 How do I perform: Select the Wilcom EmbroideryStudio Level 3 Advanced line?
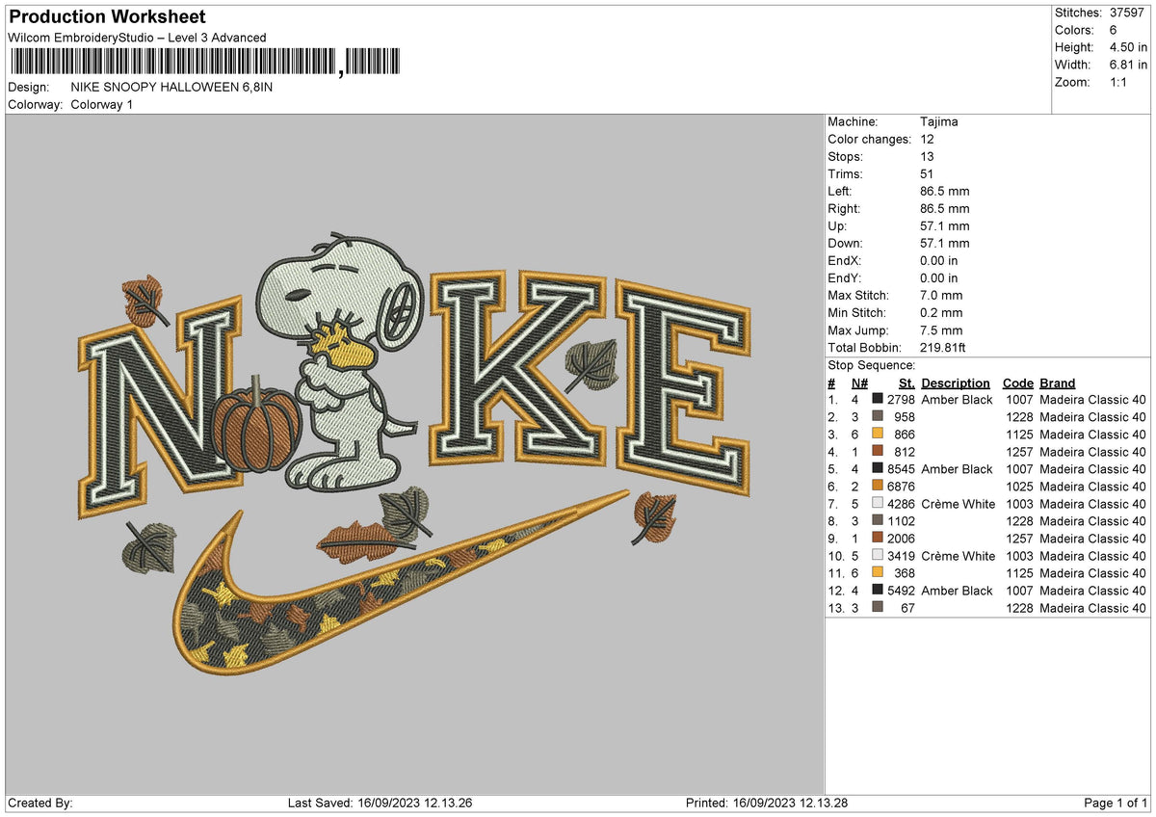[137, 38]
